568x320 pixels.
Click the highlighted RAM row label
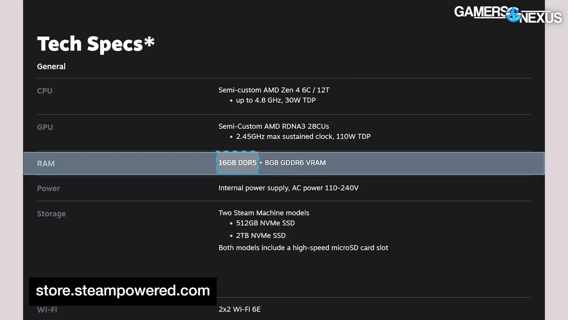(x=46, y=164)
